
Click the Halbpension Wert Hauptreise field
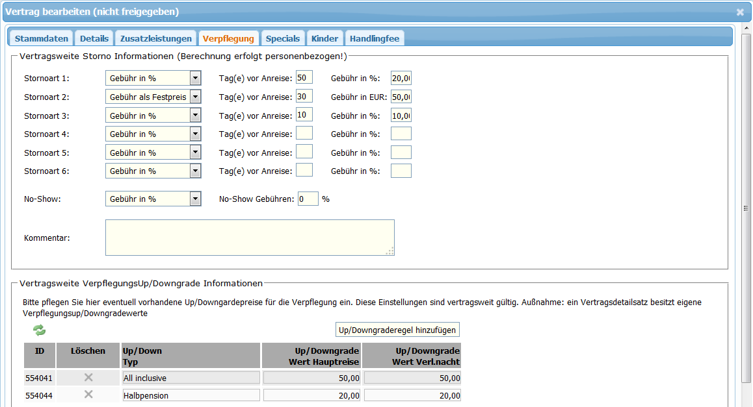[311, 395]
